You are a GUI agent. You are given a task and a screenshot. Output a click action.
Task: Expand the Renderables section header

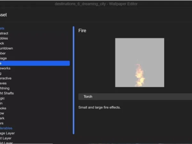tap(6, 128)
